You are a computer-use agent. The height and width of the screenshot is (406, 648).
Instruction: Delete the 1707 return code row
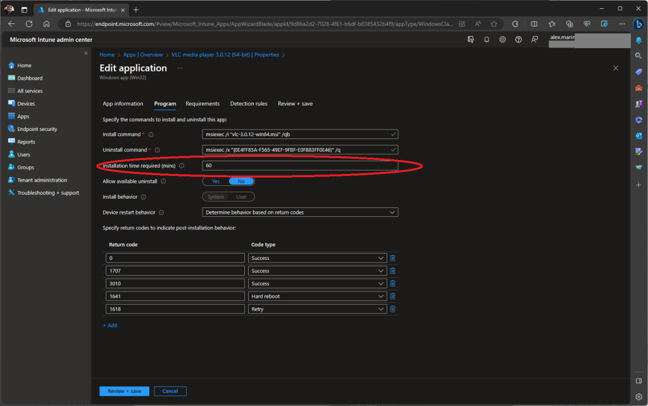click(392, 271)
